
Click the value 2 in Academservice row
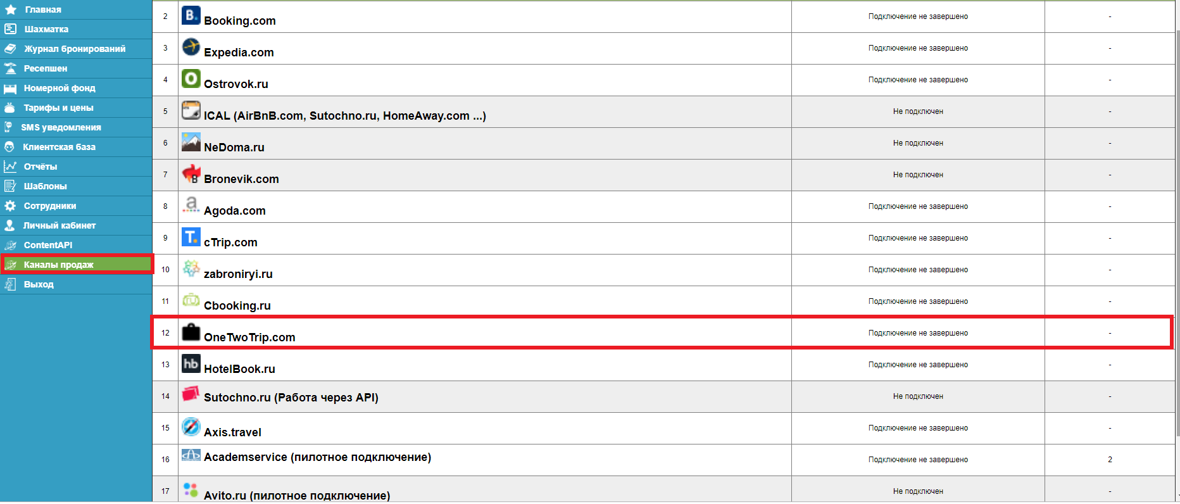click(1110, 460)
